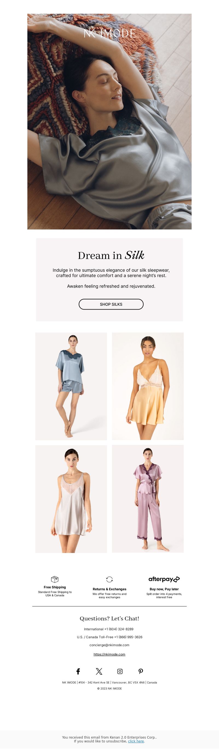Open the https://nkimode.com link
This screenshot has width=219, height=749.
[109, 654]
